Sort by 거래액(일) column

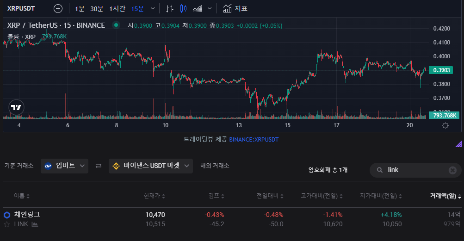tap(445, 196)
